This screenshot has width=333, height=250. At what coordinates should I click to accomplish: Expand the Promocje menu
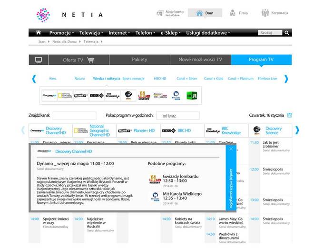click(x=61, y=33)
